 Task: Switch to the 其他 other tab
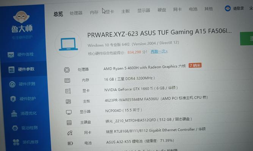[209, 9]
